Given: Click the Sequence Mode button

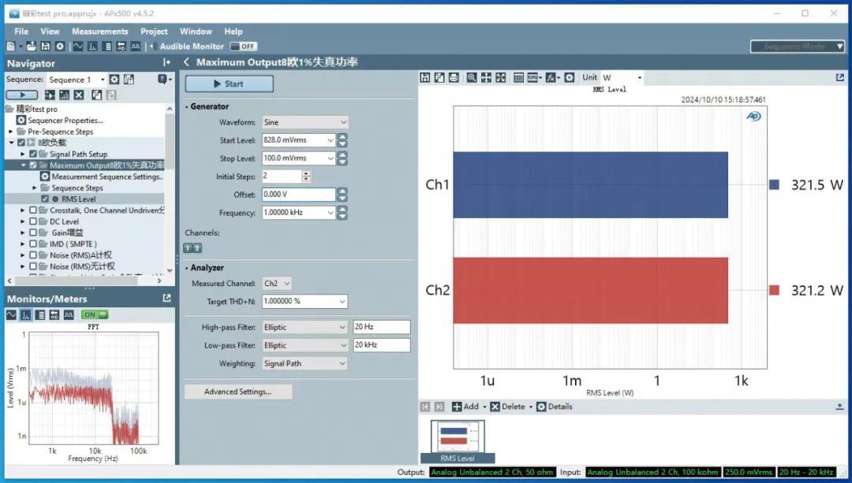Looking at the screenshot, I should pos(797,46).
